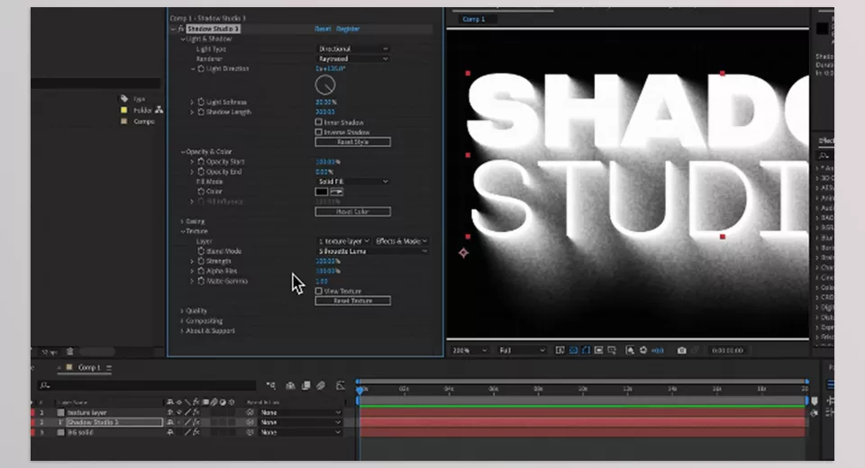Click the Light Direction angle dial
The width and height of the screenshot is (865, 468).
click(325, 85)
